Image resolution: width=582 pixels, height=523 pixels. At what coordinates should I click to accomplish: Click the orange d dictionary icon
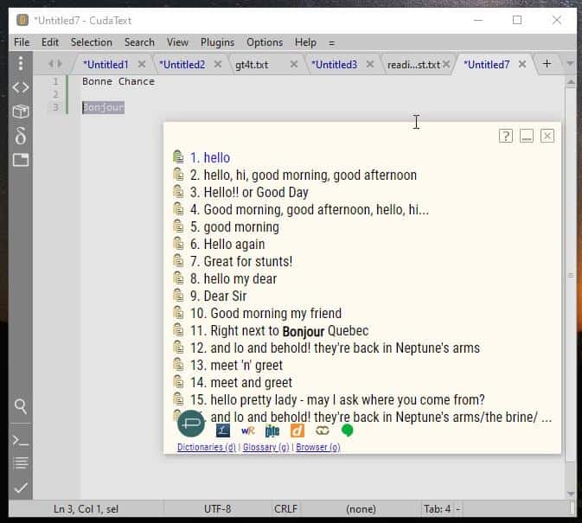297,431
